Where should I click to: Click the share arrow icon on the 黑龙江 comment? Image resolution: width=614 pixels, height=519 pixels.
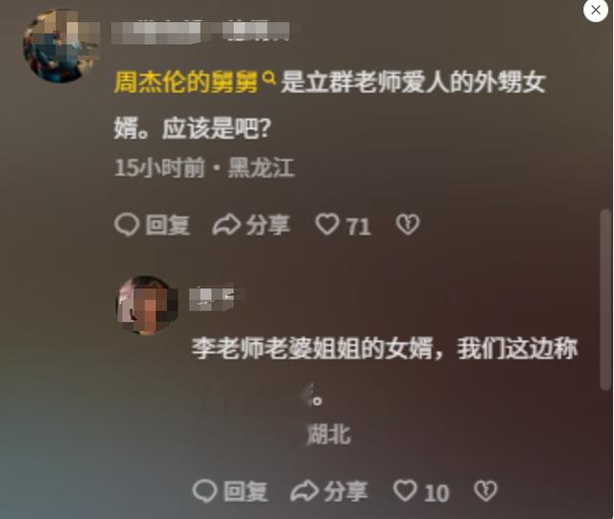point(226,225)
